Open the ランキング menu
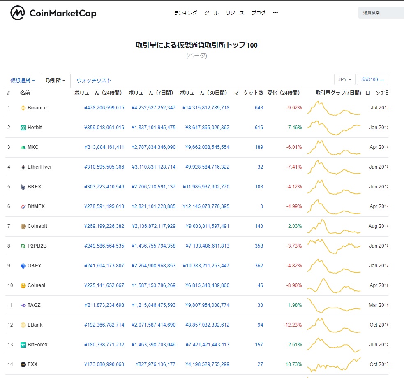The image size is (404, 378). (x=185, y=13)
